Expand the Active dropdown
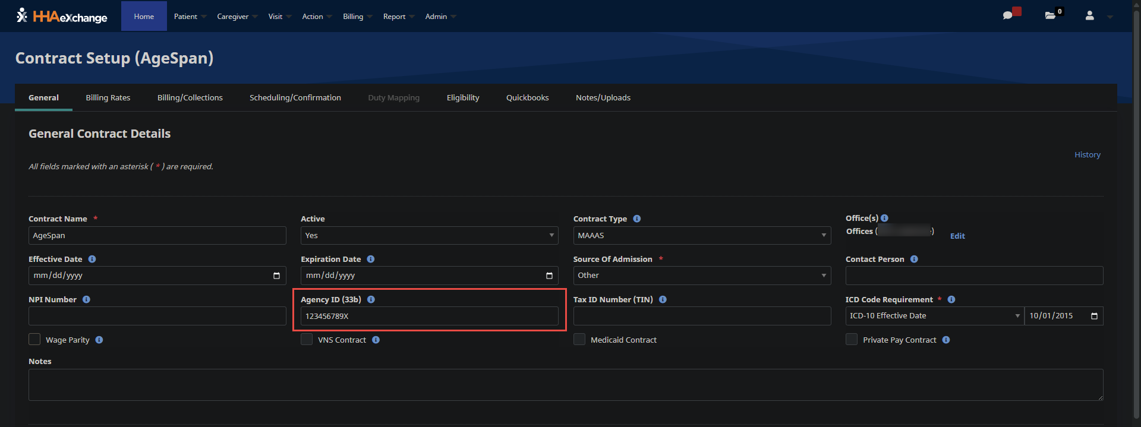 (x=429, y=236)
